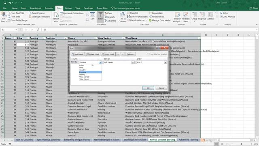Open Advanced filter options

(x=110, y=21)
